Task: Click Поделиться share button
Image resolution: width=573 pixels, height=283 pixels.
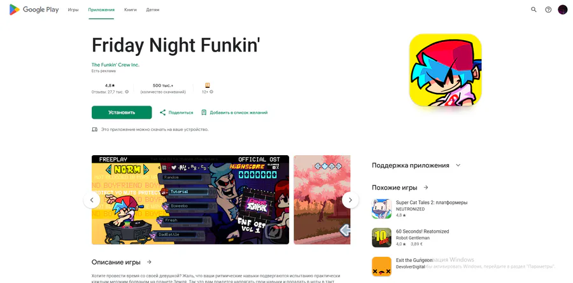Action: click(x=176, y=113)
